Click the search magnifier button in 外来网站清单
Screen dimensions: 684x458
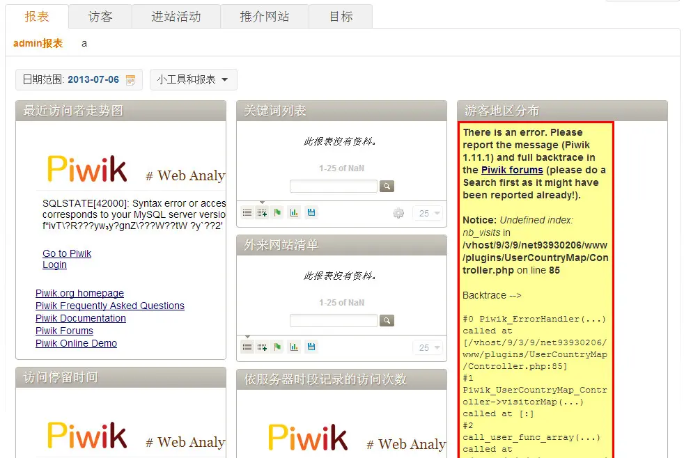click(387, 320)
